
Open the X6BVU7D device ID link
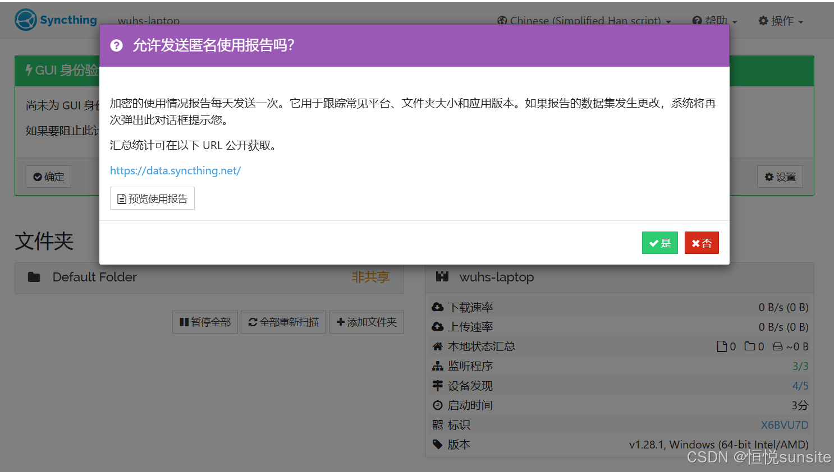click(x=785, y=425)
